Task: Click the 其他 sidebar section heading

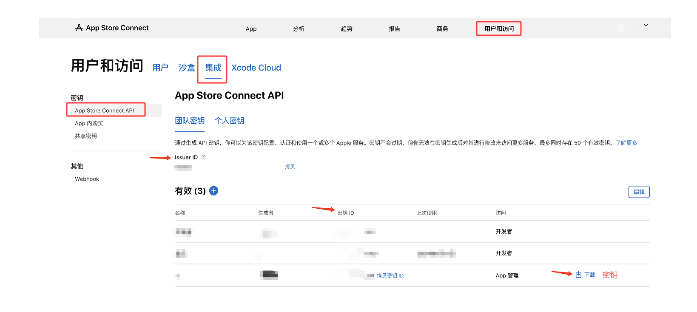Action: click(x=77, y=166)
